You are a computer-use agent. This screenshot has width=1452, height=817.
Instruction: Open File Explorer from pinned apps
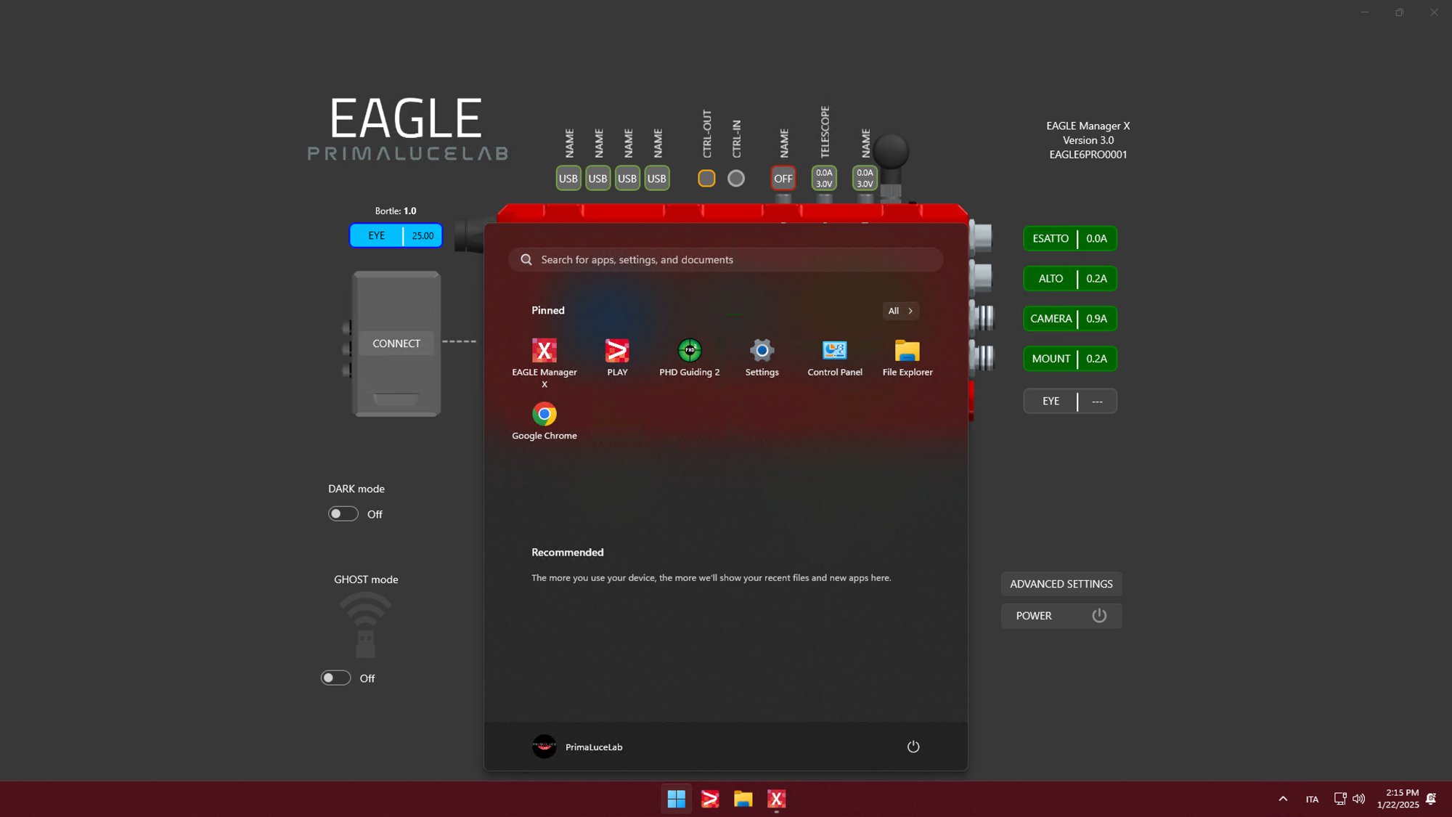[906, 356]
